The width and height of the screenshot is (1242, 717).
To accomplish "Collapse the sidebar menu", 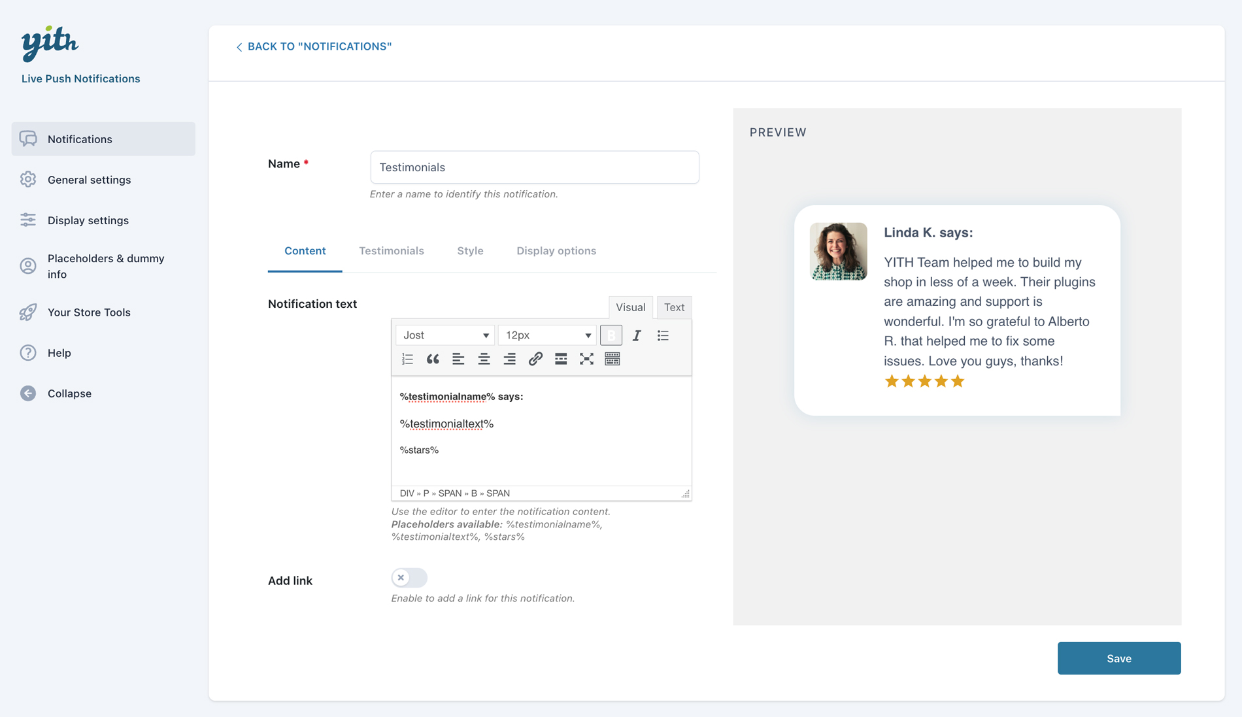I will coord(69,393).
